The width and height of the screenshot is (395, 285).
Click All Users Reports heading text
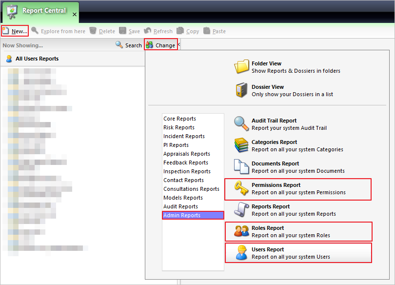coord(37,59)
